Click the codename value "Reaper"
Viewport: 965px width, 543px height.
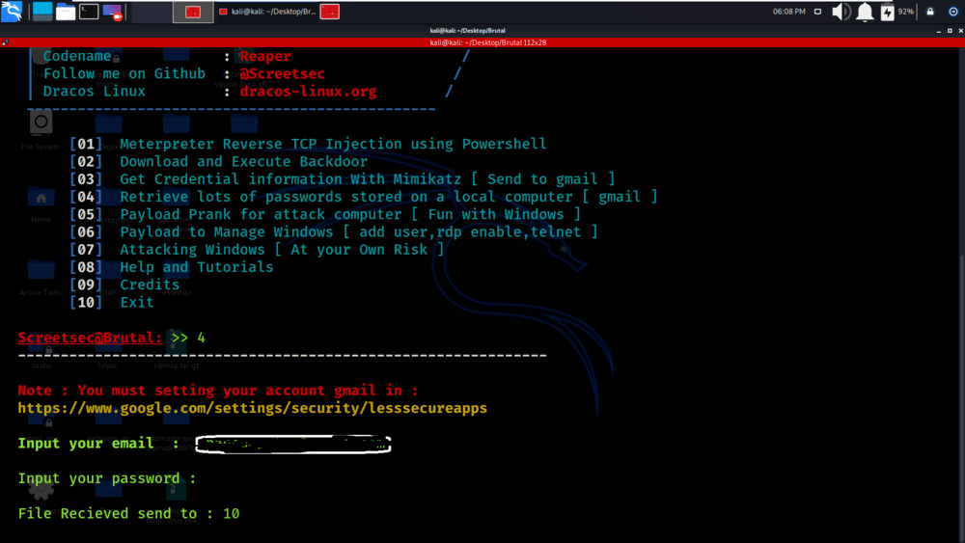click(x=264, y=56)
